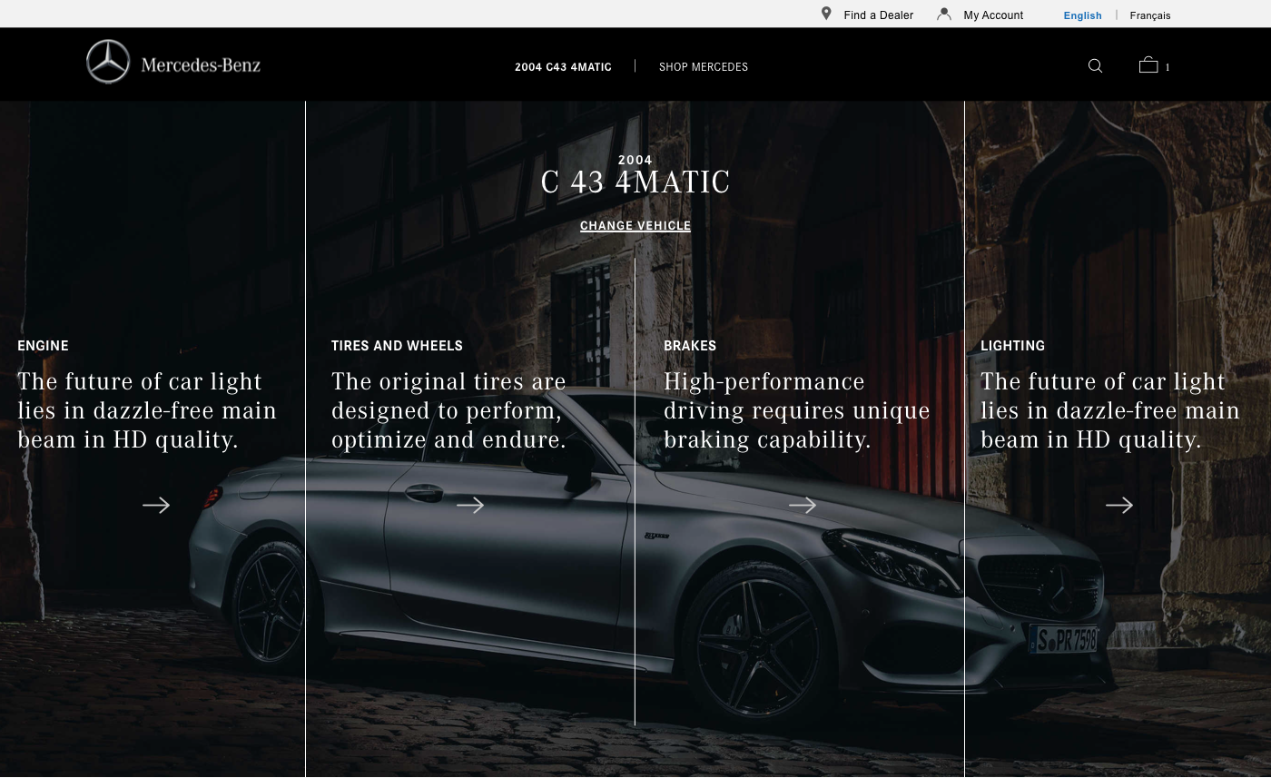Click the Change Vehicle link
Screen dimensions: 1271x778
(635, 226)
